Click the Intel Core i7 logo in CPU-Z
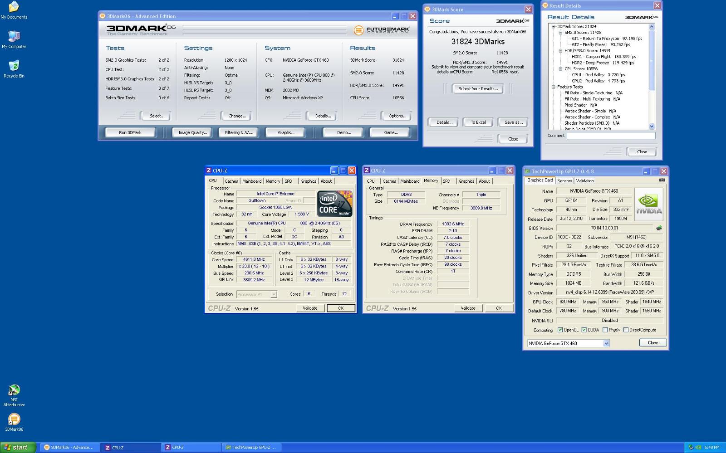 coord(334,204)
